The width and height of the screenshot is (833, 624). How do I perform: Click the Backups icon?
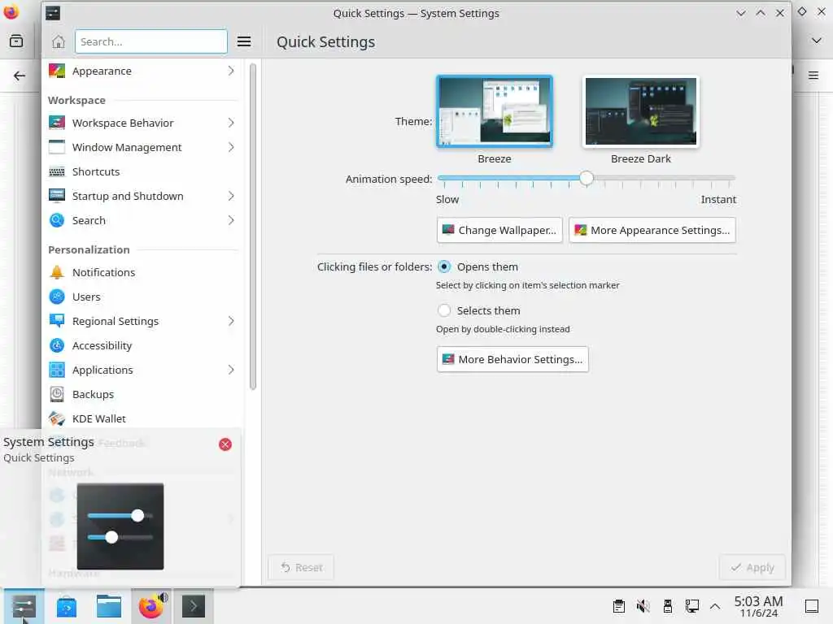(x=57, y=394)
